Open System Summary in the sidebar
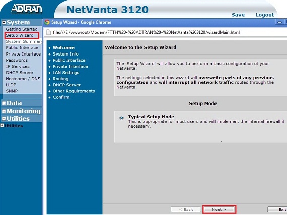The width and height of the screenshot is (287, 215). tap(24, 42)
